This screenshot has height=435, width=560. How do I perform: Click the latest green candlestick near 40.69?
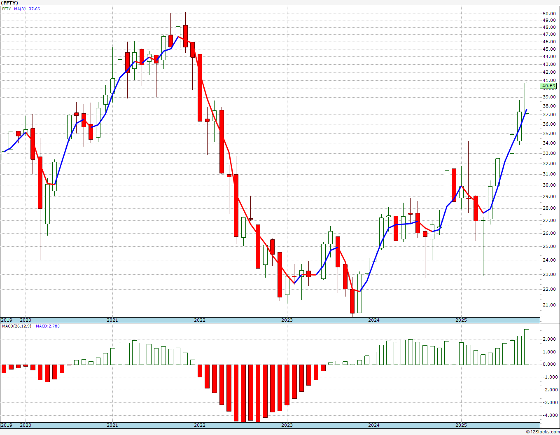click(x=527, y=98)
